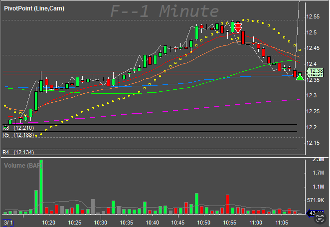
Task: Click the 10:25 time axis label
Action: coord(75,223)
